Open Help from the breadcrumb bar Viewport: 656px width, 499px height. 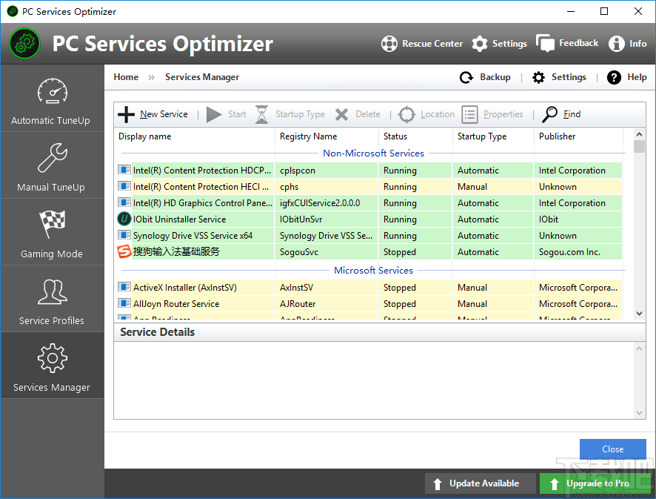click(x=627, y=76)
